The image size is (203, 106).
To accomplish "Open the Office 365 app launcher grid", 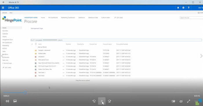I will 3,8.
